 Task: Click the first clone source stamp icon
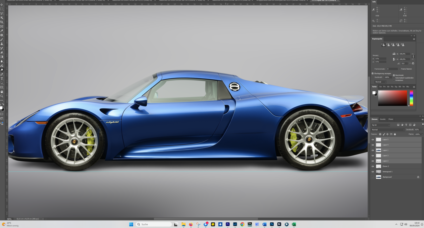(x=383, y=44)
